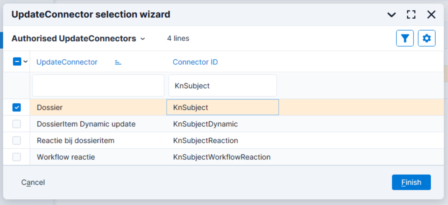Collapse the wizard with chevron icon
This screenshot has height=205, width=448.
click(391, 15)
